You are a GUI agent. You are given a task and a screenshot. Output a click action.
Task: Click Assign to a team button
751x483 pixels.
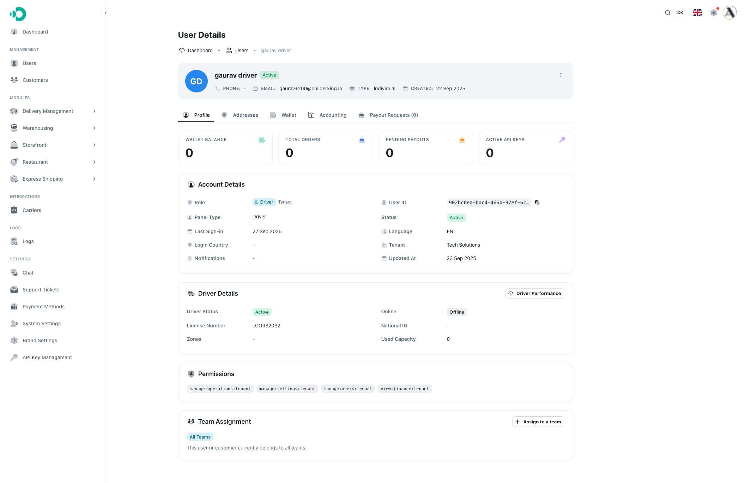(538, 422)
